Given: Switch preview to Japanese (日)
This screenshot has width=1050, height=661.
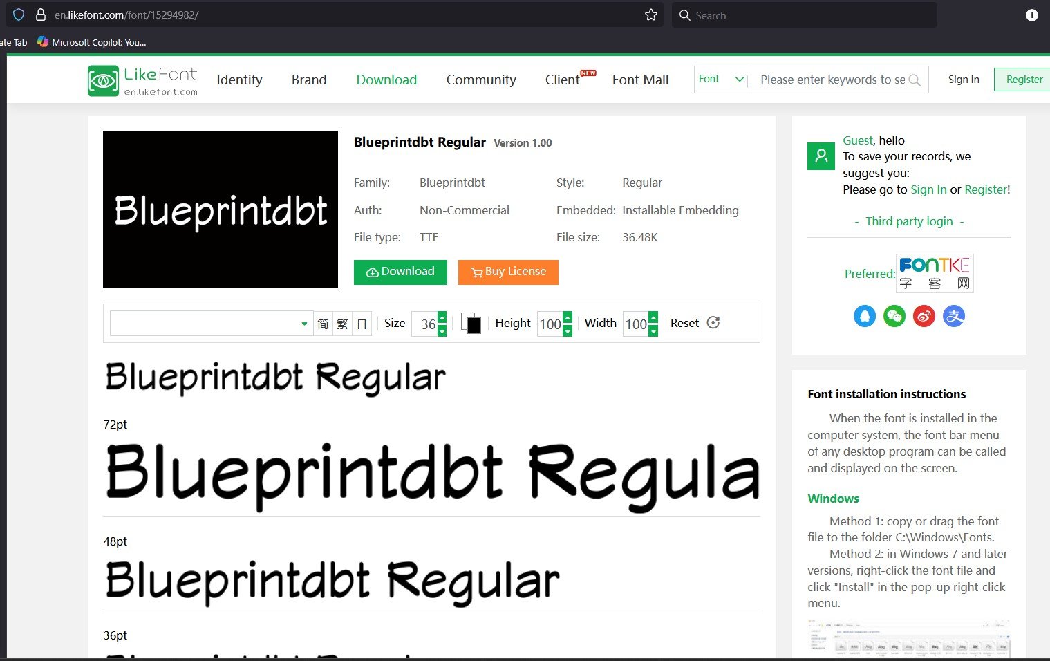Looking at the screenshot, I should coord(362,324).
